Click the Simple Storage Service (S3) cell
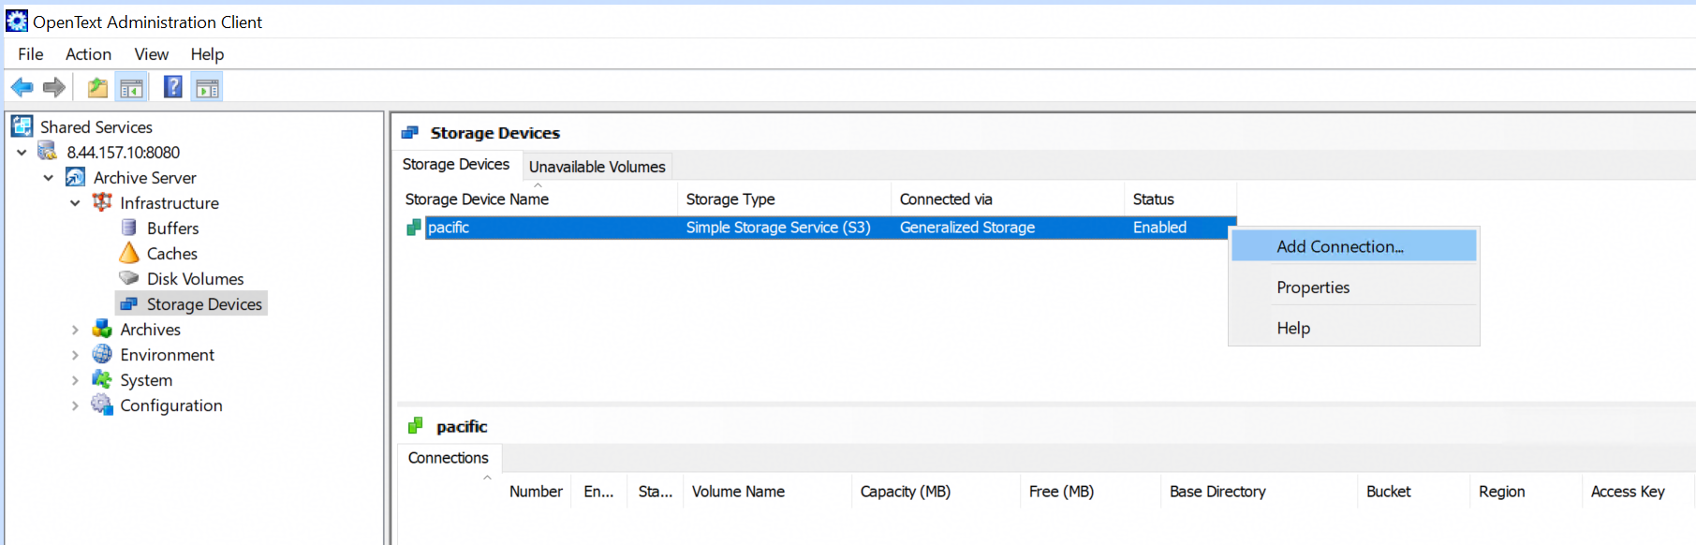The width and height of the screenshot is (1696, 545). pos(778,228)
